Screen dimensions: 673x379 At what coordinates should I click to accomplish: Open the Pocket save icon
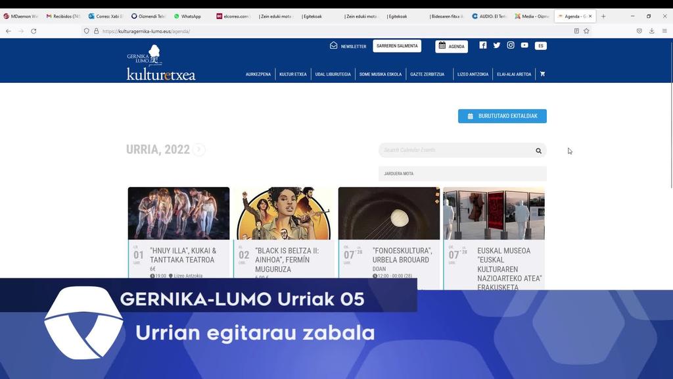coord(639,31)
